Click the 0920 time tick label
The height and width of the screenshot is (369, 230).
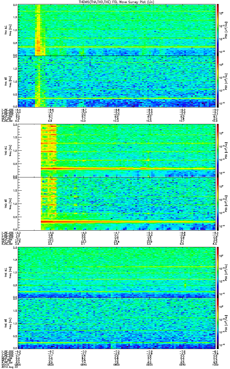pos(149,364)
